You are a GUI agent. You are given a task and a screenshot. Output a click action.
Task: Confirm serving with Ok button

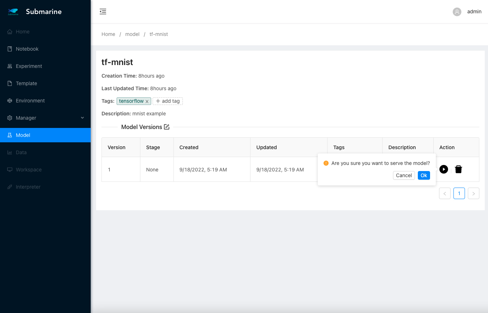(x=424, y=175)
